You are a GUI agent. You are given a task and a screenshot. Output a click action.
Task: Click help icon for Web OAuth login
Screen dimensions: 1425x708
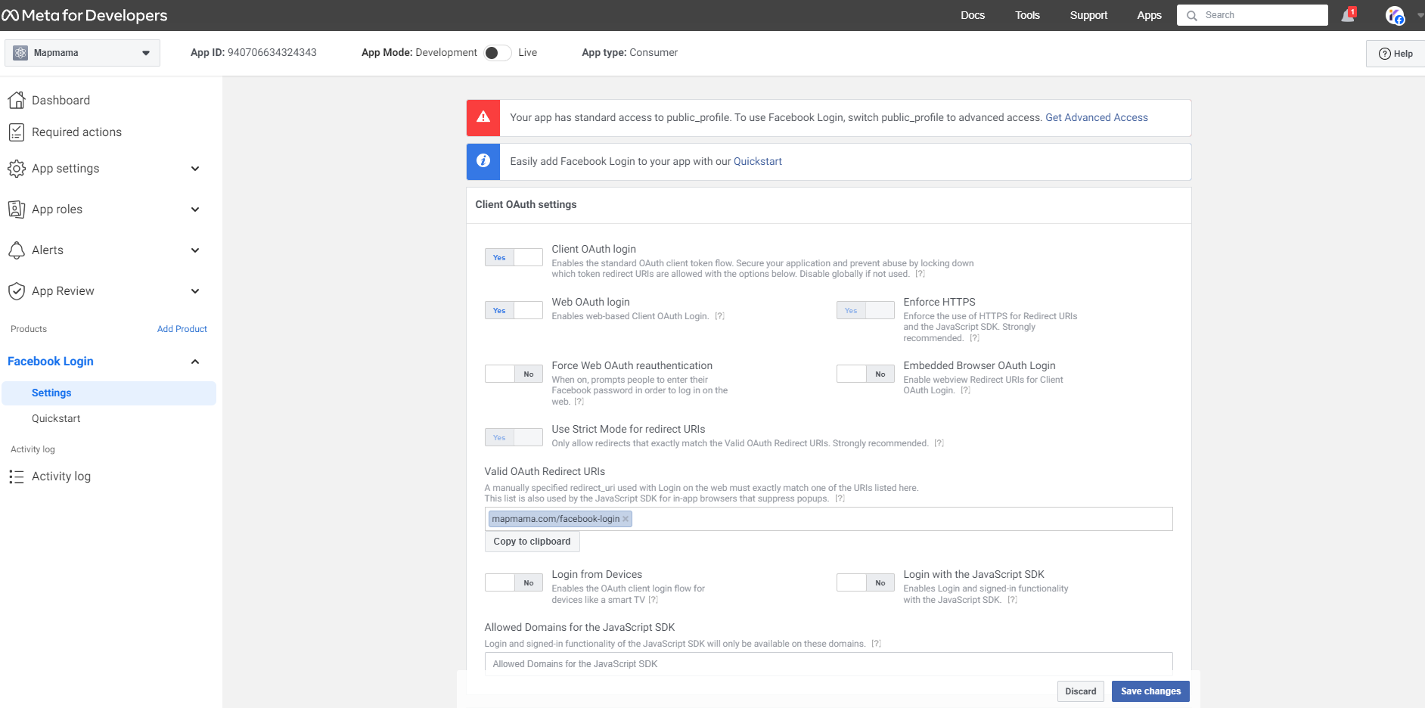click(719, 316)
